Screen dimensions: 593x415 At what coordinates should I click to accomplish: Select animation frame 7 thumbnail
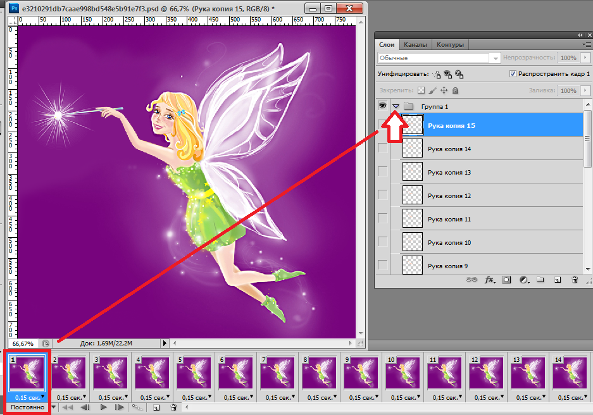coord(278,373)
